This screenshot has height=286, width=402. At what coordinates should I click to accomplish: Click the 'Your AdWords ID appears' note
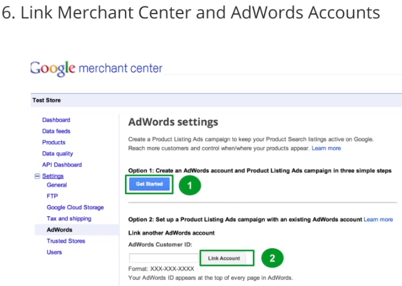click(x=211, y=278)
